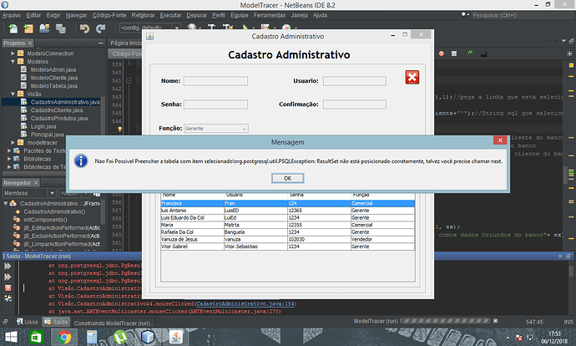Expand Pacotes de Teste node
The image size is (576, 346).
point(9,150)
